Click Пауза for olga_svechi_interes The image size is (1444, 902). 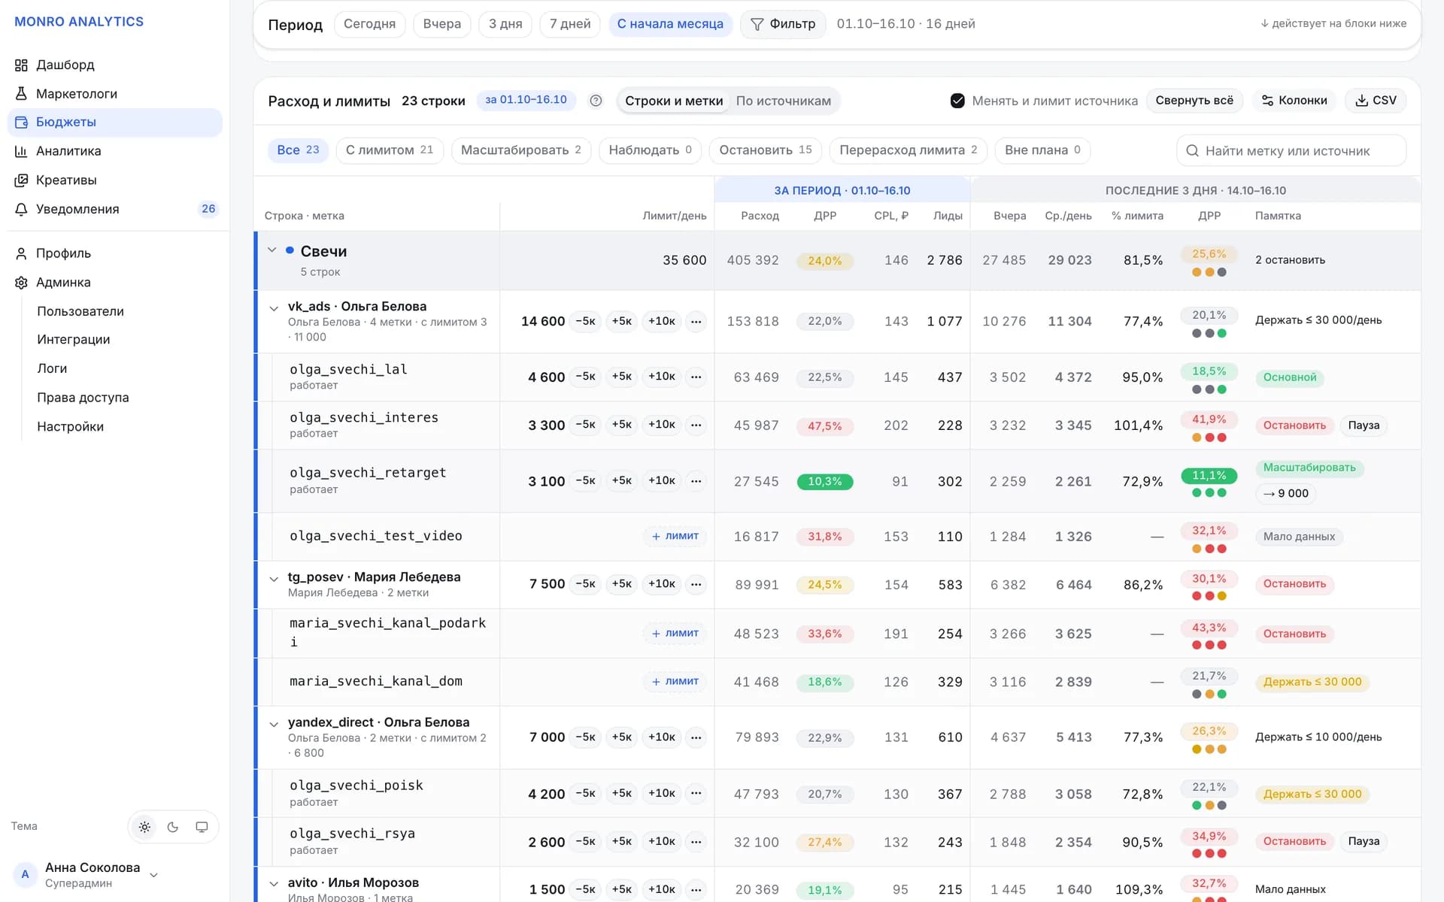pos(1364,425)
